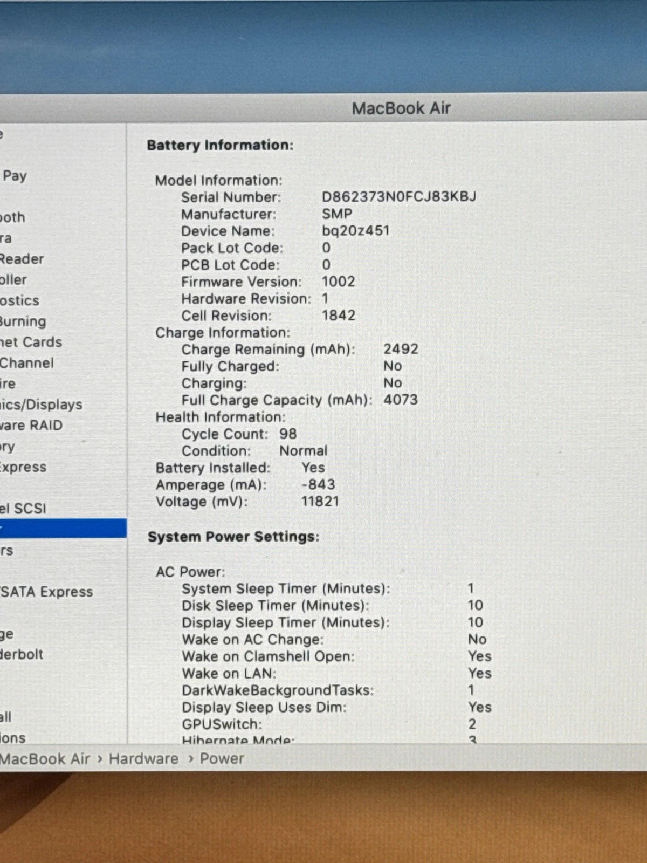Image resolution: width=647 pixels, height=863 pixels.
Task: Select the Parallel SCSI sidebar item
Action: pyautogui.click(x=23, y=509)
